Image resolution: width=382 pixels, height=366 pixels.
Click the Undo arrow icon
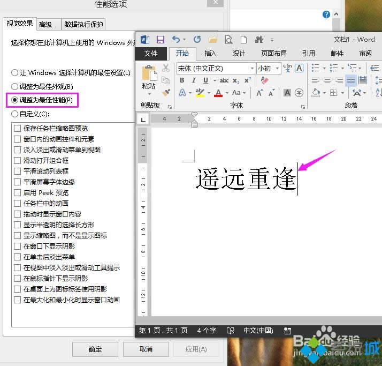(x=176, y=40)
